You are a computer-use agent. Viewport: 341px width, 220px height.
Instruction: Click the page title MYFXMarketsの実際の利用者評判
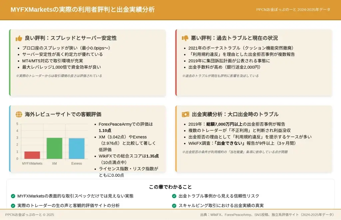tap(83, 10)
